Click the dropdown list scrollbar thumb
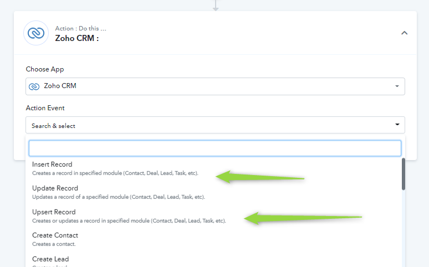429x267 pixels. 404,174
